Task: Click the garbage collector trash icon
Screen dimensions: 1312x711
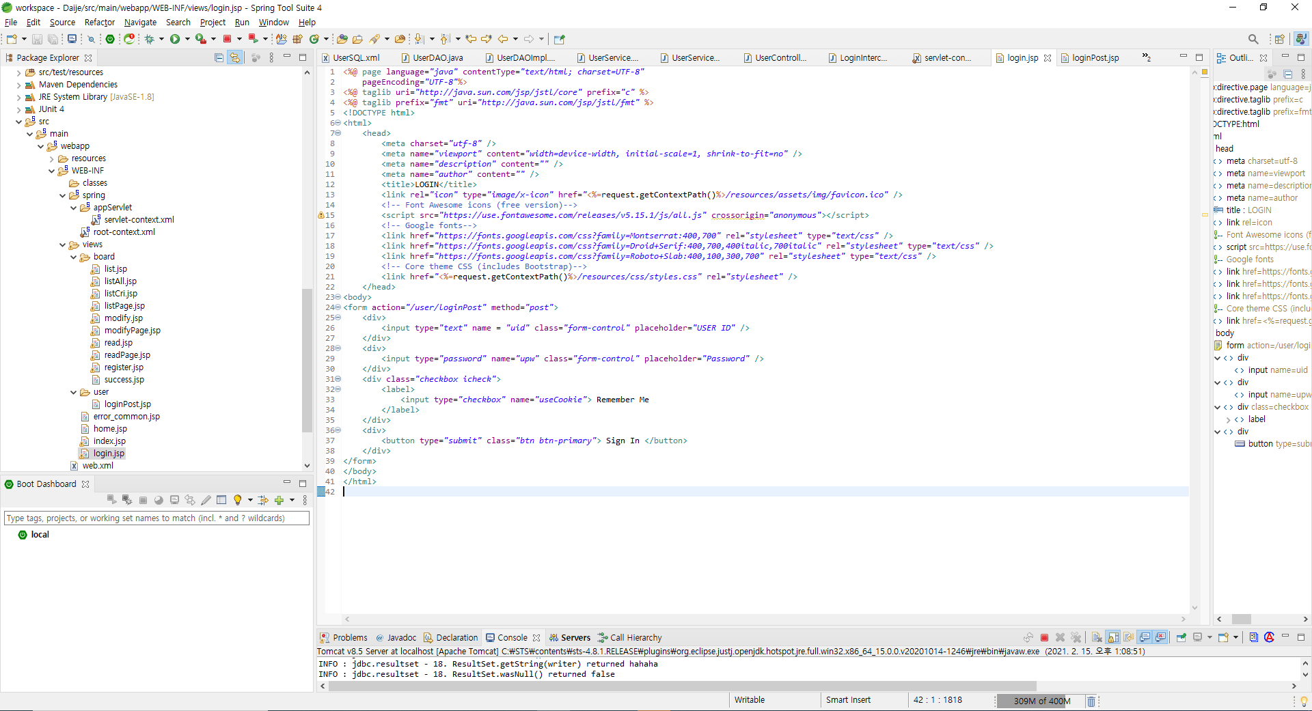Action: [1091, 701]
